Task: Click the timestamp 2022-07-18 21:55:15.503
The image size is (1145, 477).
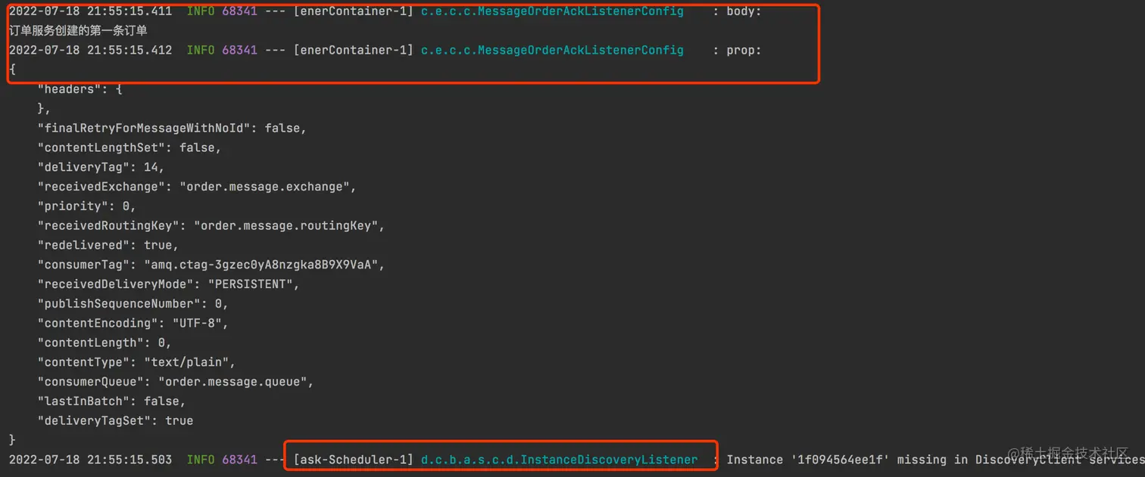Action: 90,460
